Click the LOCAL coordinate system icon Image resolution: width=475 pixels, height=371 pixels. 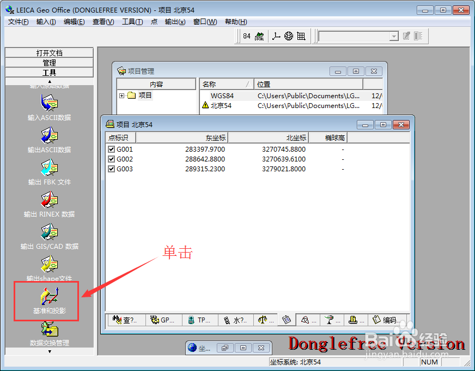[259, 36]
